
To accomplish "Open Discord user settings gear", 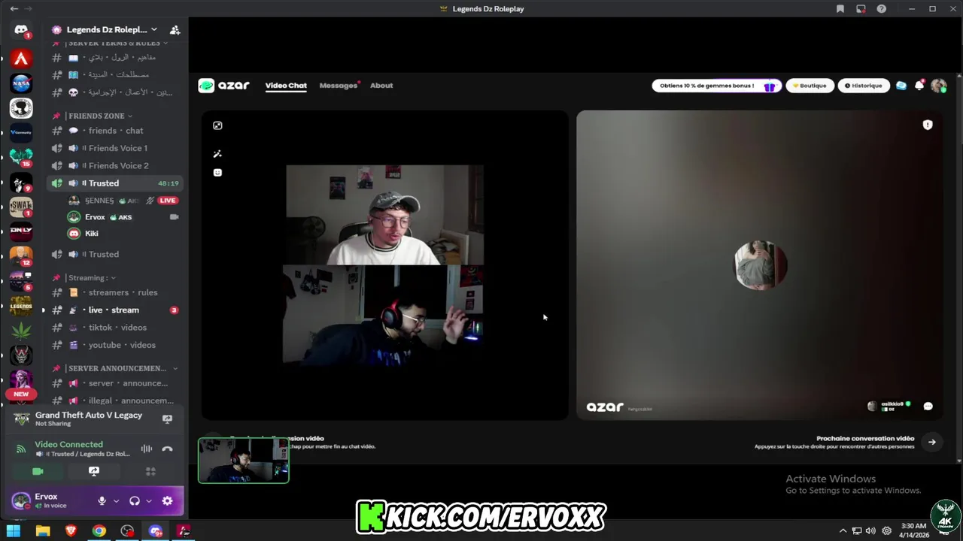I will click(167, 501).
